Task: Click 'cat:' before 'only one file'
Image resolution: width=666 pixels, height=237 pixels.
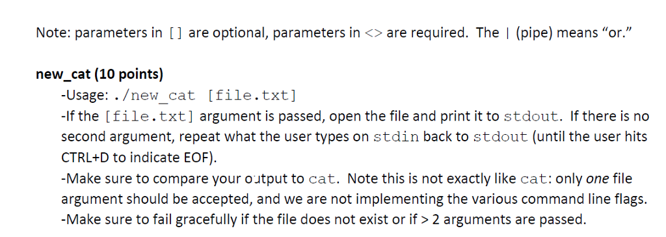Action: tap(536, 178)
